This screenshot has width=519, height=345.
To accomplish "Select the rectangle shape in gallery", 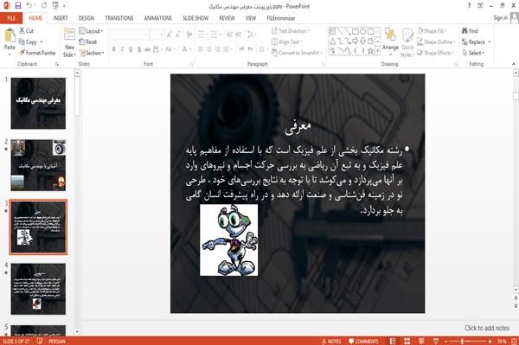I will coord(356,32).
